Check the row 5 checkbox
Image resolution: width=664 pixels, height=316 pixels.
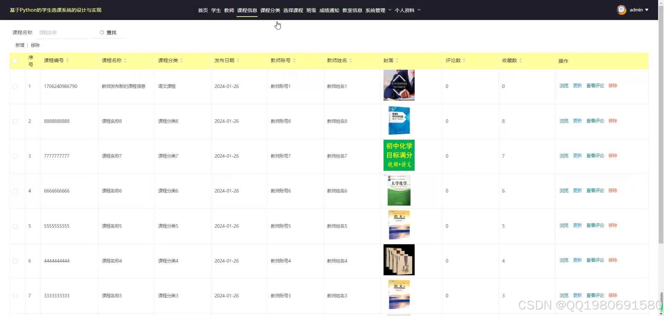(15, 226)
